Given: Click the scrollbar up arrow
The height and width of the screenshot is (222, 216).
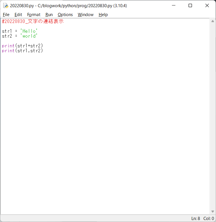Looking at the screenshot, I should 213,21.
